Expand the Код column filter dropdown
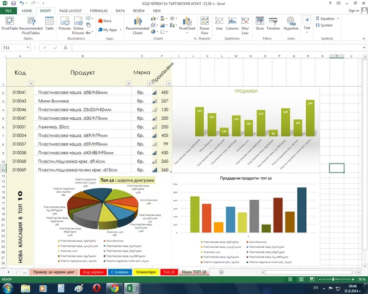Viewport: 368px width, 294px height. (x=31, y=84)
